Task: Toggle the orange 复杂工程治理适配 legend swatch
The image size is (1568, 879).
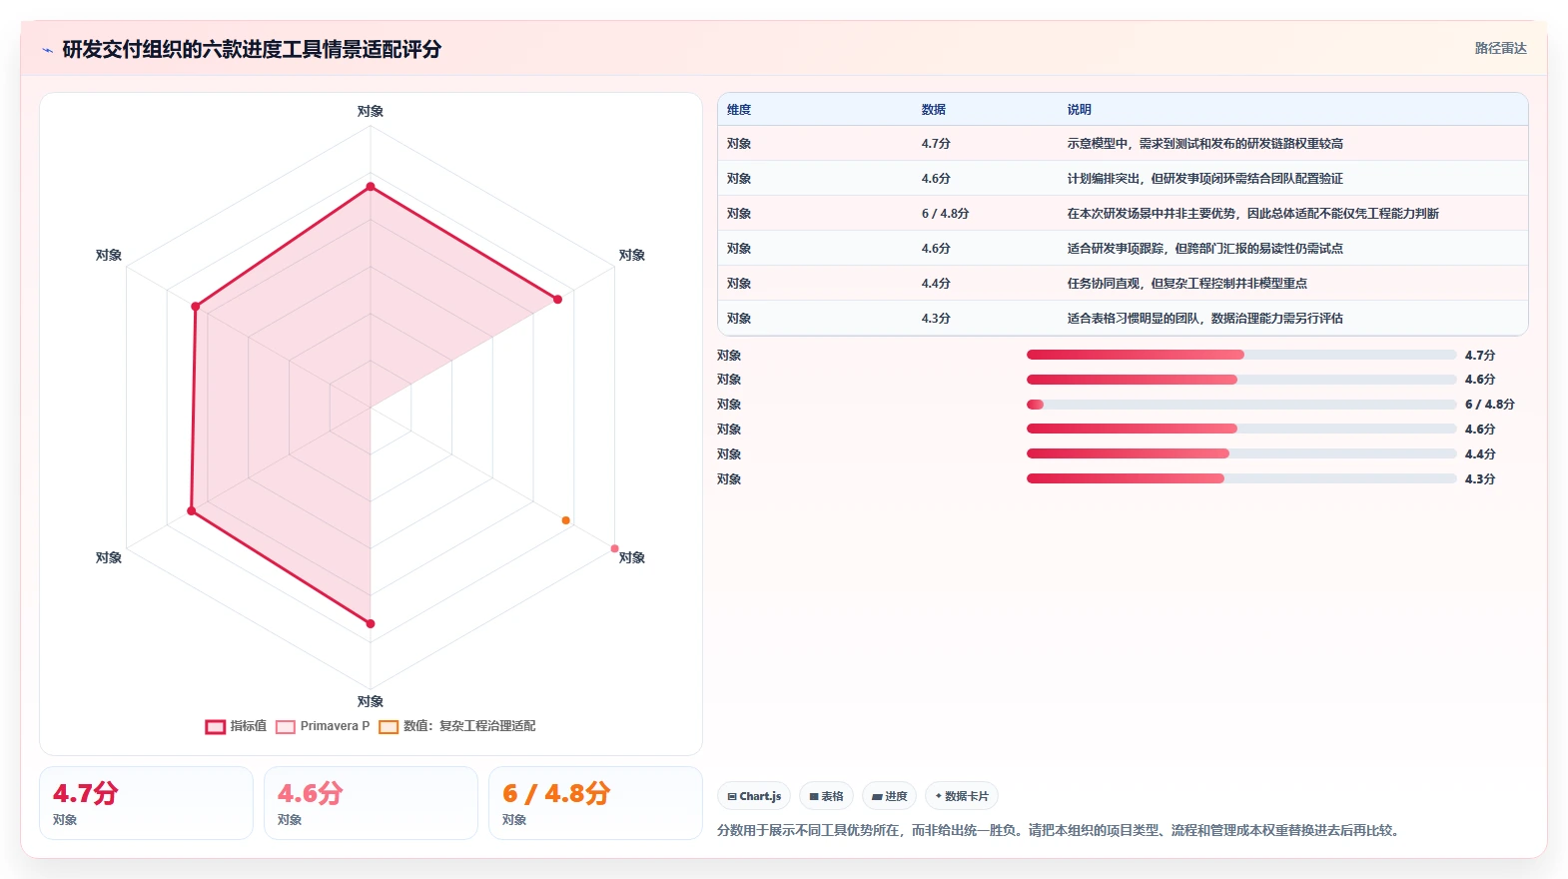Action: (389, 726)
